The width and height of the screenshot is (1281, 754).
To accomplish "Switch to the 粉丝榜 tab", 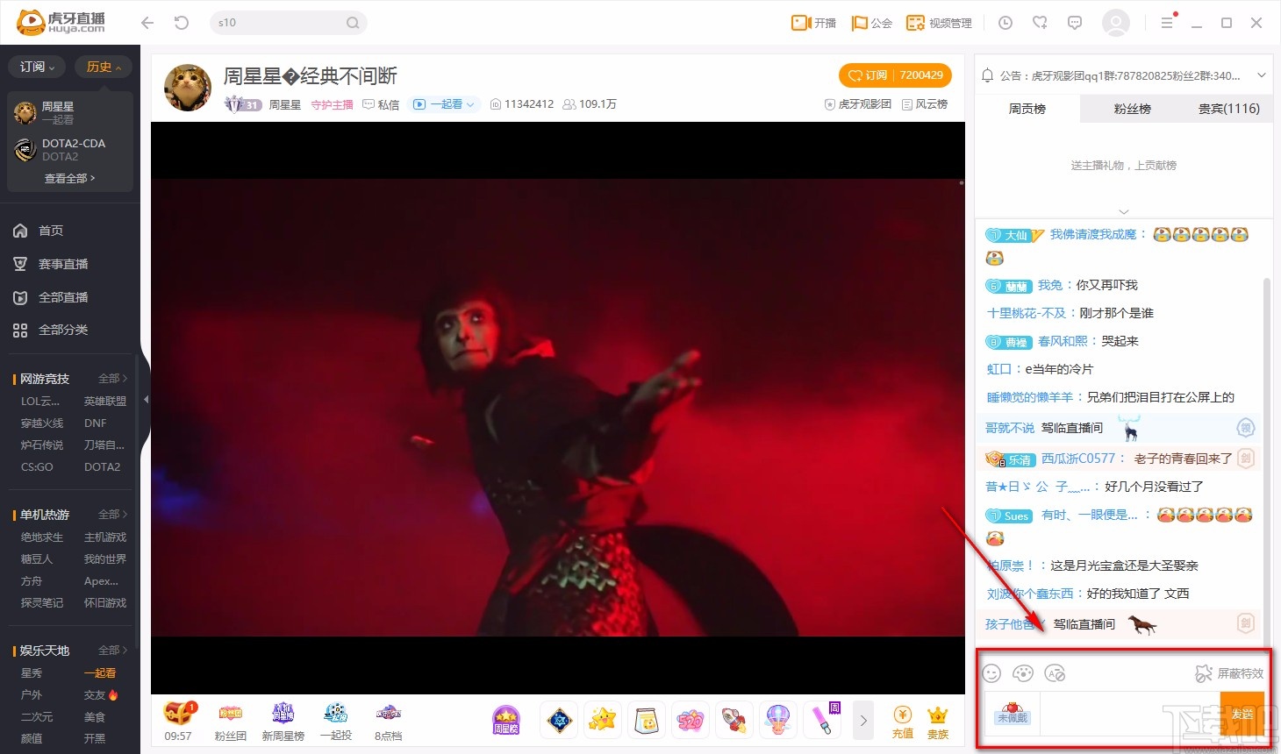I will pyautogui.click(x=1133, y=109).
